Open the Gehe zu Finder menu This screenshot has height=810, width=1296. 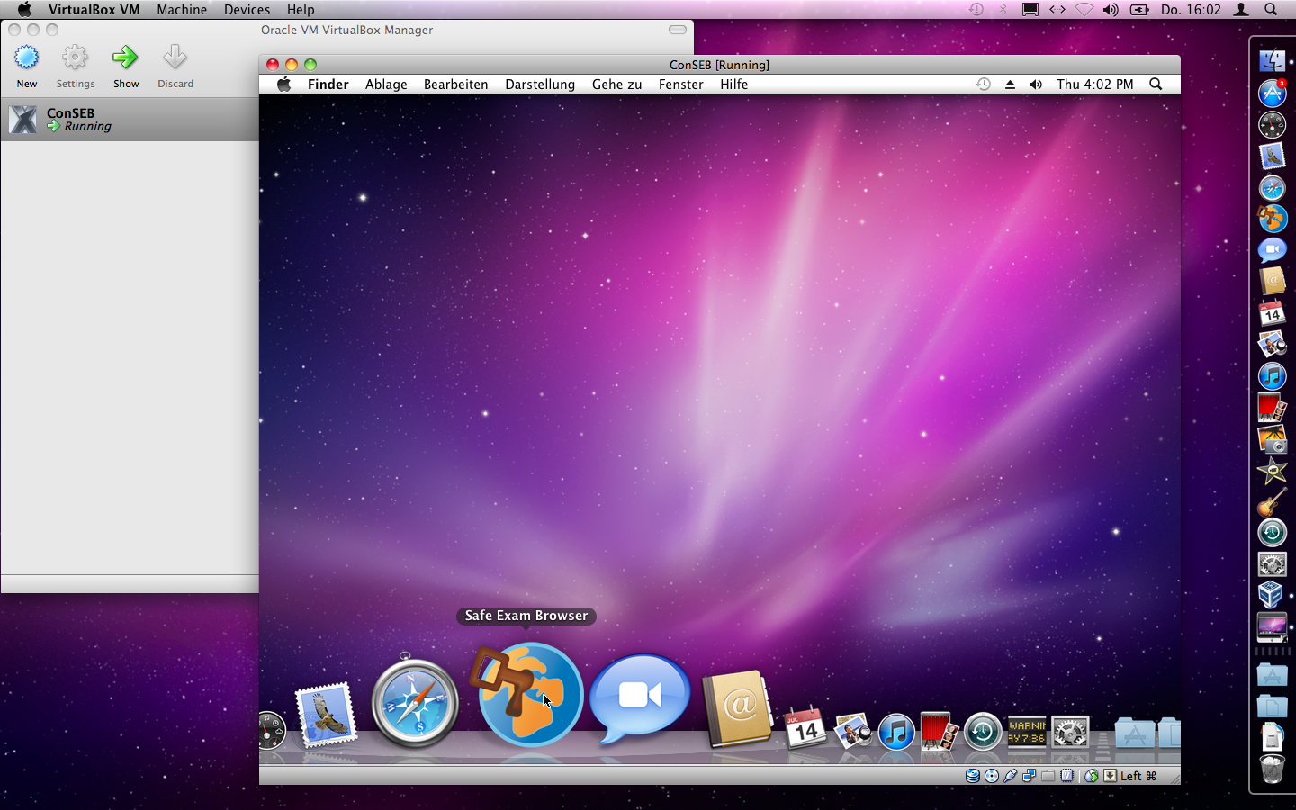(616, 84)
